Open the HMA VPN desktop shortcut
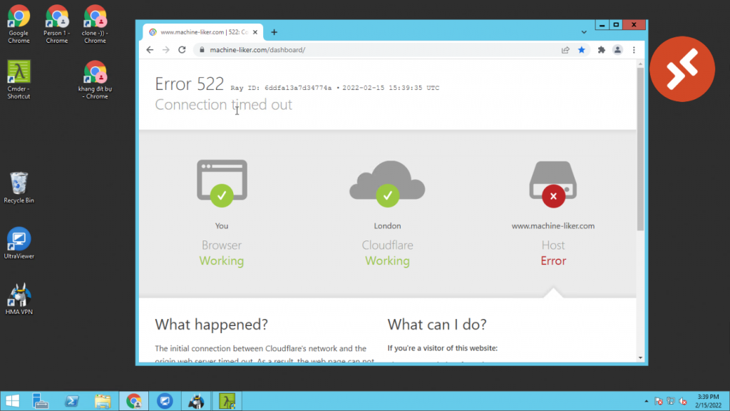The image size is (730, 411). coord(19,298)
